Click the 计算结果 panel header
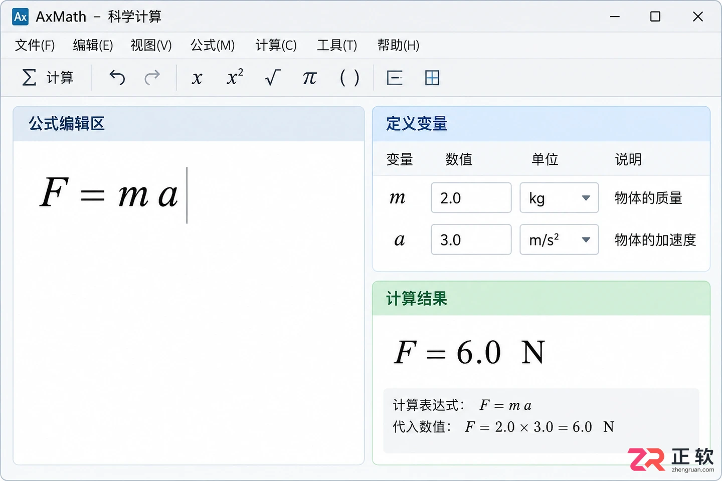Image resolution: width=722 pixels, height=481 pixels. [541, 299]
